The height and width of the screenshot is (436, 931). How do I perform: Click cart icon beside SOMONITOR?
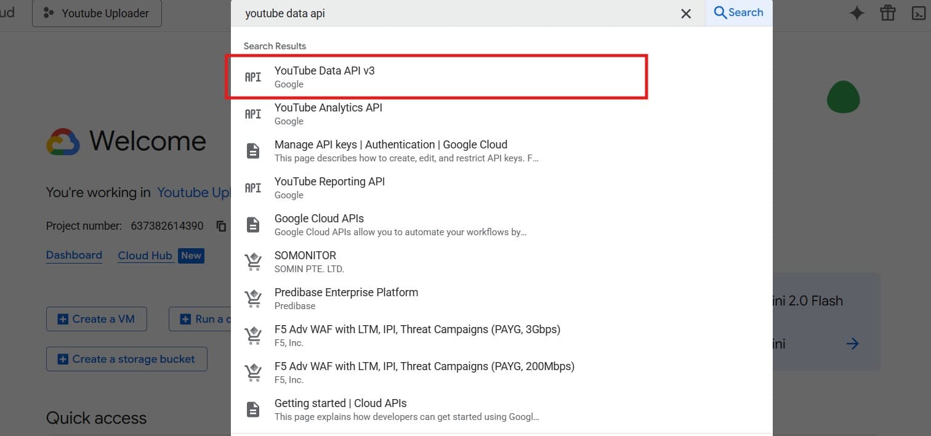tap(253, 262)
